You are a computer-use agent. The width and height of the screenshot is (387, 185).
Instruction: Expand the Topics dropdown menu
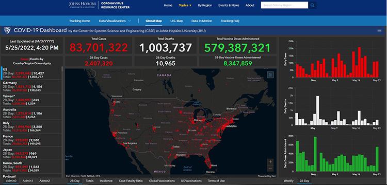click(185, 5)
